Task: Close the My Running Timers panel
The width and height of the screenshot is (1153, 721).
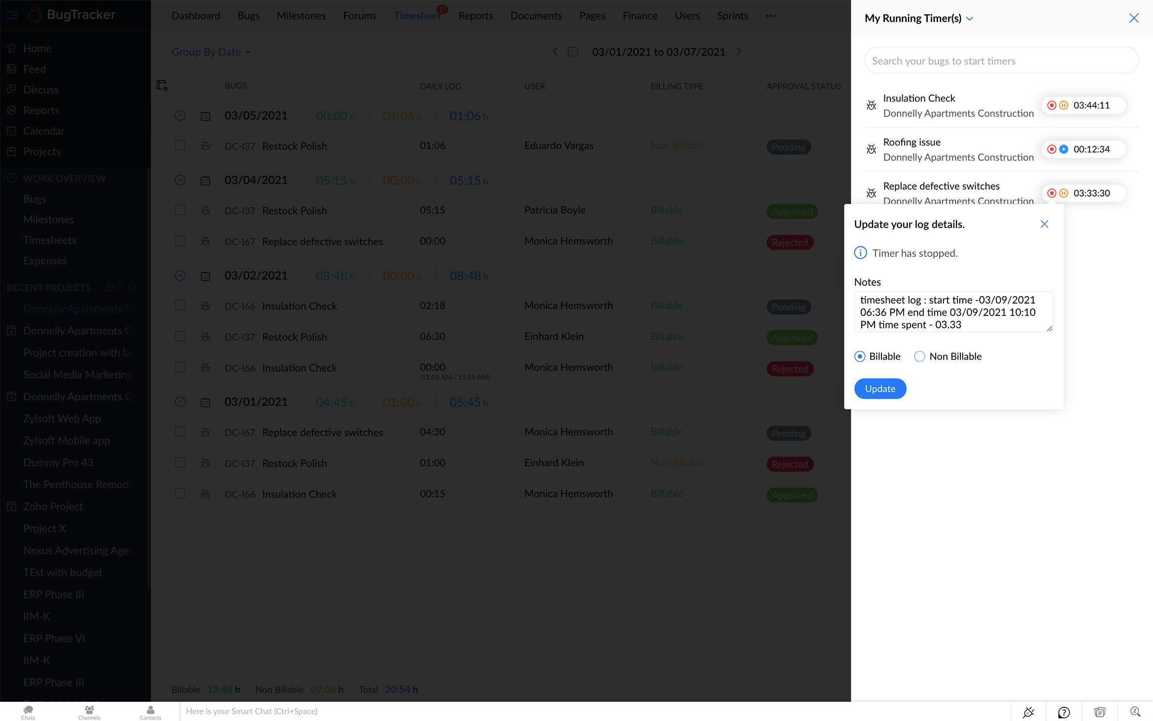Action: pyautogui.click(x=1134, y=18)
